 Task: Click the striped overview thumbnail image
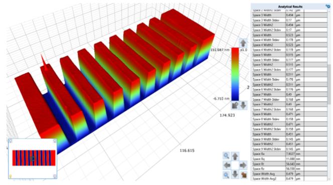point(34,158)
